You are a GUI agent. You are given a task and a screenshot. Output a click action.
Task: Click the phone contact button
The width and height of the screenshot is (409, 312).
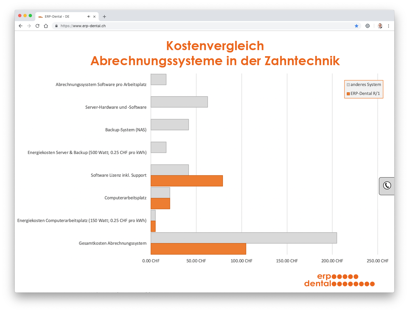(x=387, y=186)
